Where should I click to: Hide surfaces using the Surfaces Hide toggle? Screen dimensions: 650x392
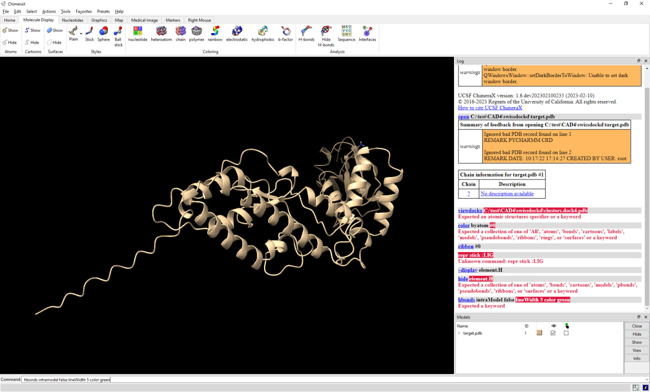pyautogui.click(x=54, y=43)
